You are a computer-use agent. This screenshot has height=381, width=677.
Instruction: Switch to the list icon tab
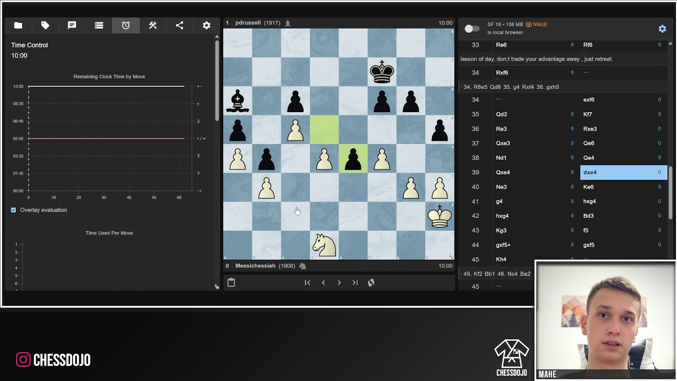tap(99, 25)
